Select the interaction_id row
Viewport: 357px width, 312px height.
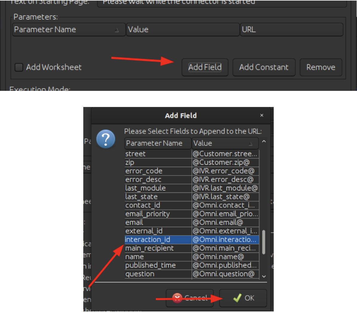coord(192,240)
